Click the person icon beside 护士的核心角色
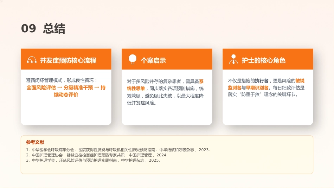Screen dimensions: 334x188 click(x=233, y=59)
